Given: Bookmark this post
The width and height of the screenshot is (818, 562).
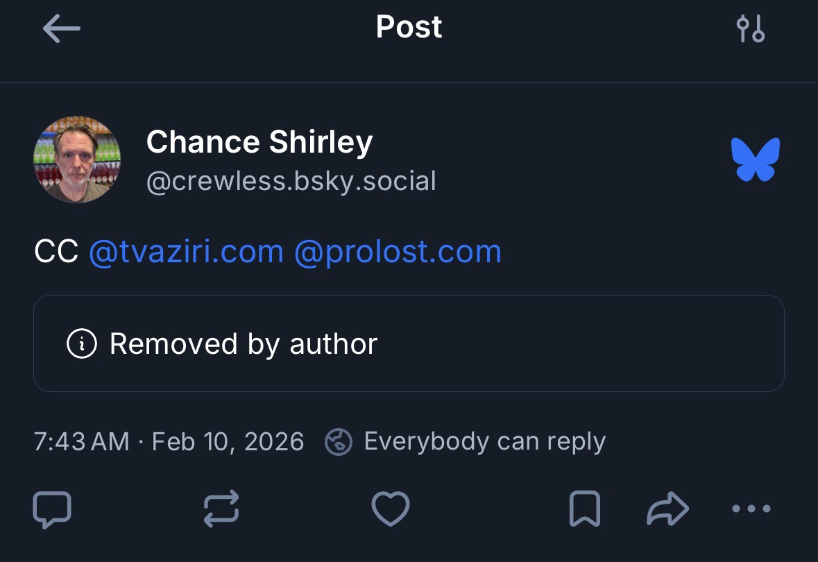Looking at the screenshot, I should pyautogui.click(x=584, y=509).
